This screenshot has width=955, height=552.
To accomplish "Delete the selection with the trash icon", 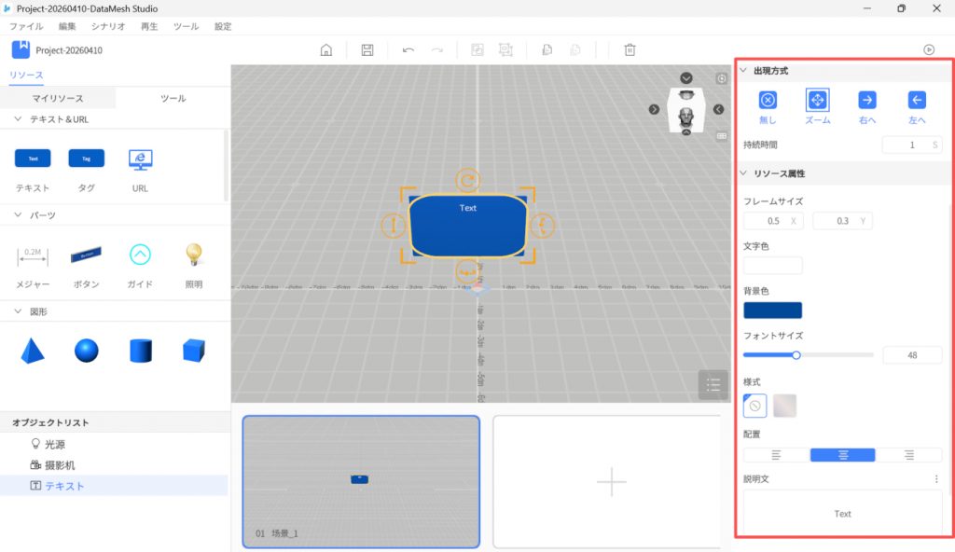I will tap(630, 50).
